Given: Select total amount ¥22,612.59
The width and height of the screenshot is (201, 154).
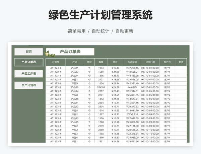Looking at the screenshot, I should point(132,118).
